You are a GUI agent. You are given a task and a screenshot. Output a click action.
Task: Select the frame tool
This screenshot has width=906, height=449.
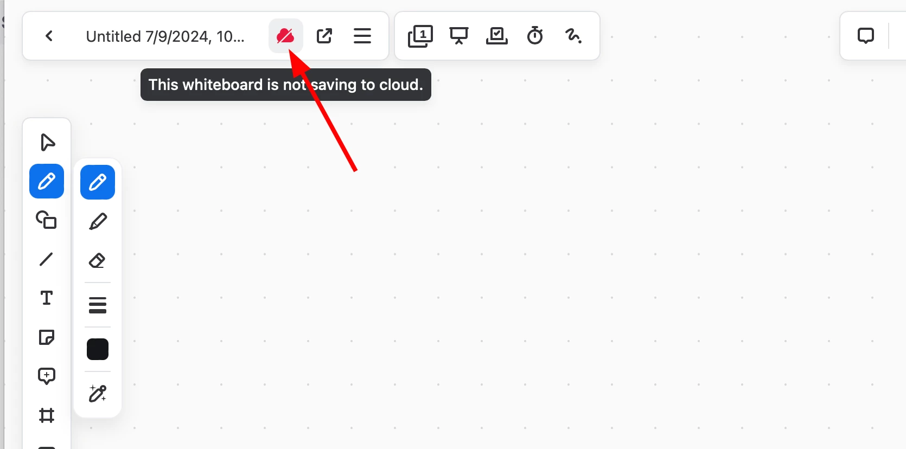point(47,415)
